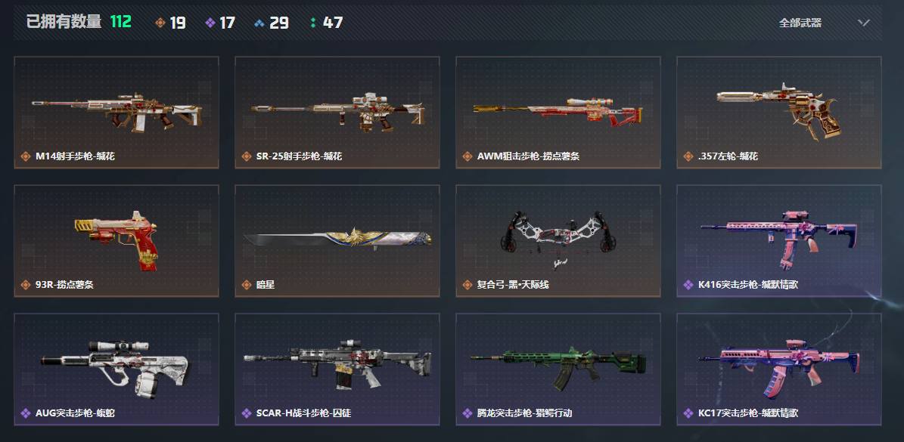The image size is (904, 442).
Task: Open the 暗星 knife skin card
Action: [337, 240]
